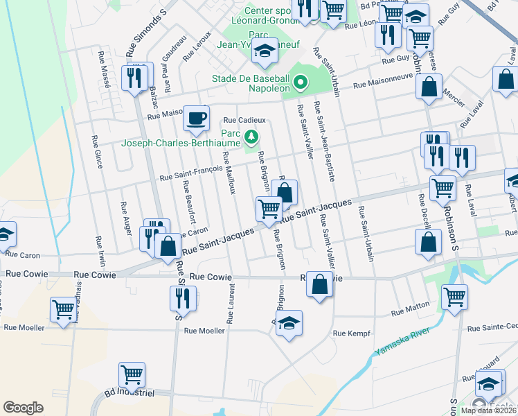The width and height of the screenshot is (518, 416).
Task: Click the Rue Saint-François street label
Action: [x=191, y=173]
